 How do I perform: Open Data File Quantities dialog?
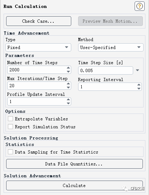[x=74, y=164]
